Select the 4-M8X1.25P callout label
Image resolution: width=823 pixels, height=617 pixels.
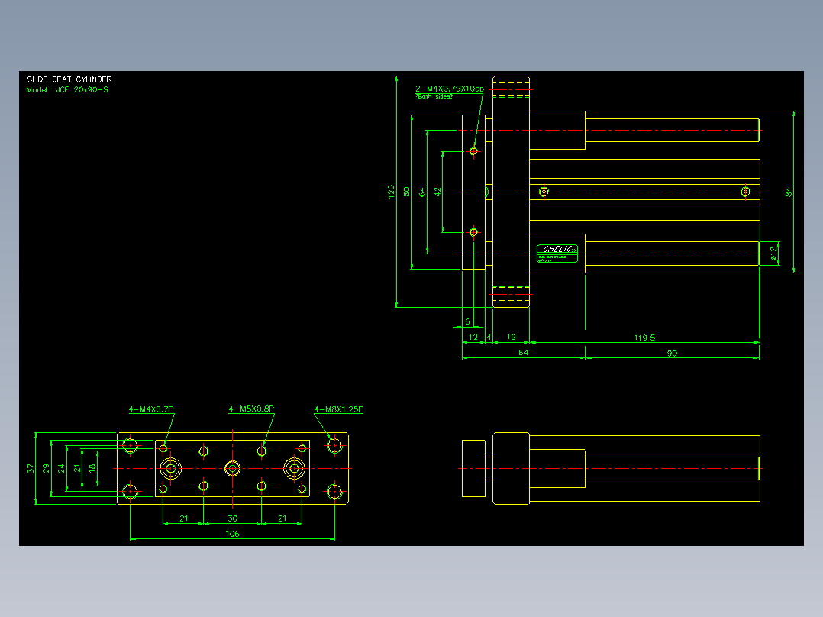(339, 409)
